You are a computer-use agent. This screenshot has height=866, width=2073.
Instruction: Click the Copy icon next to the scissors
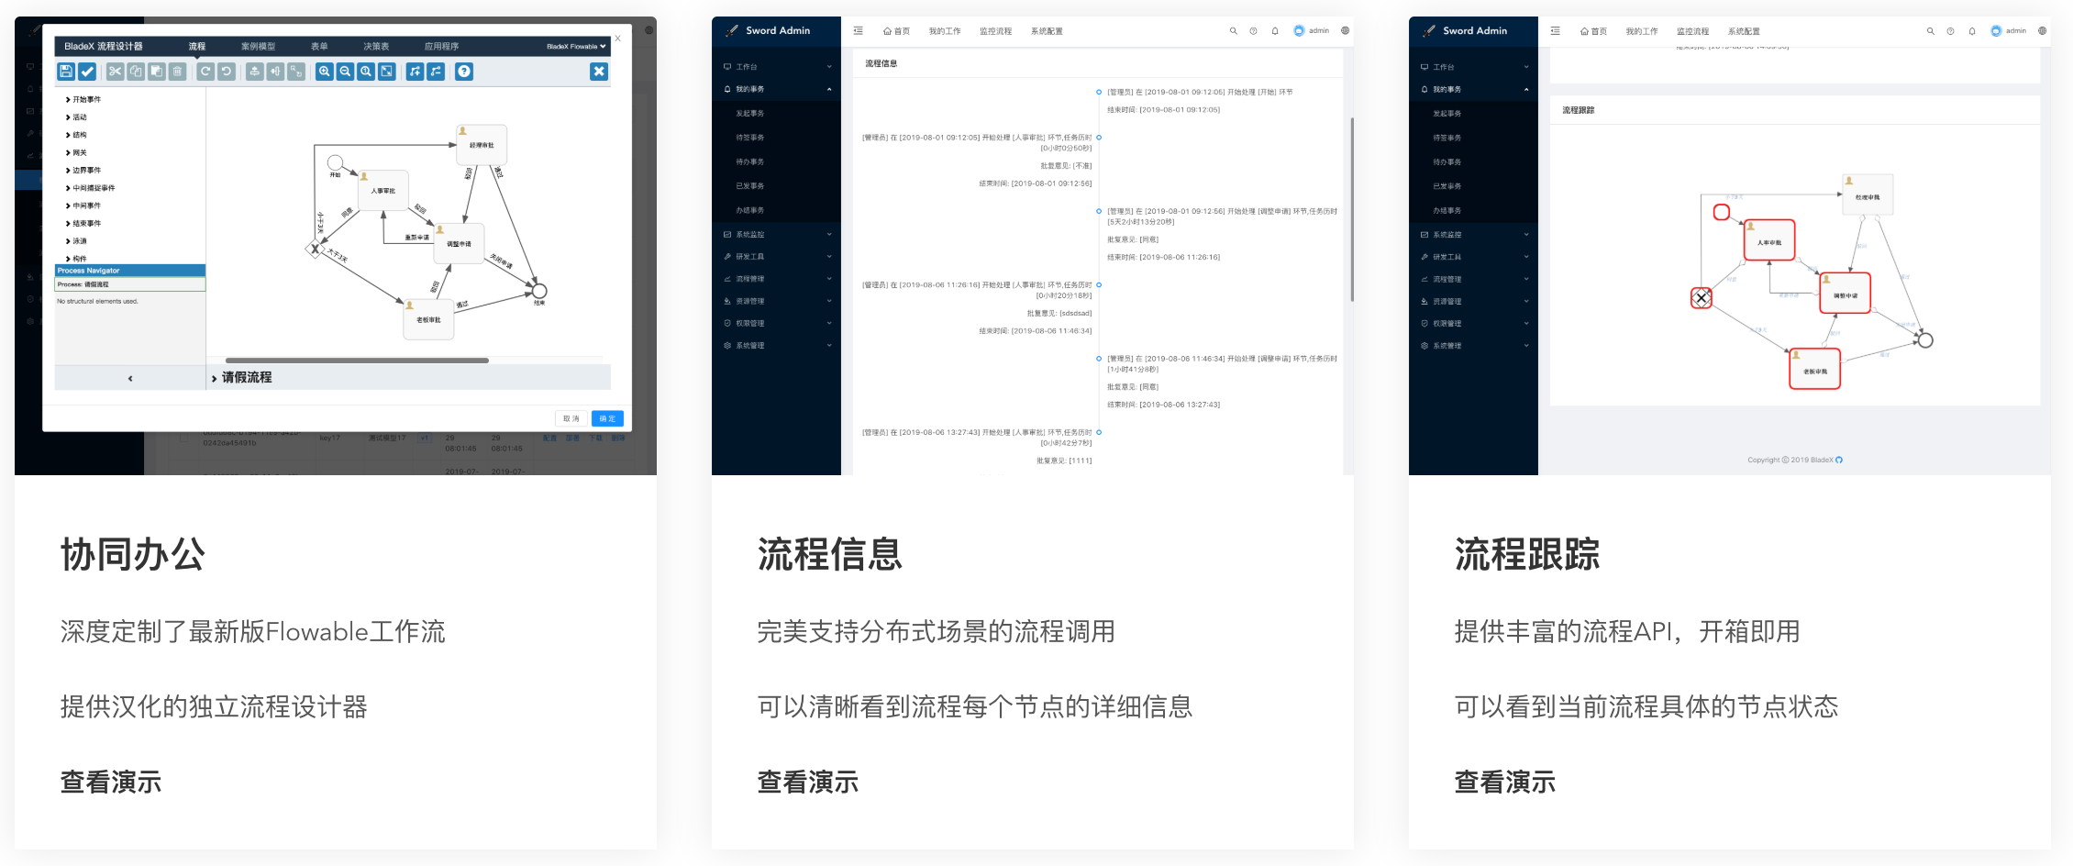click(x=136, y=72)
